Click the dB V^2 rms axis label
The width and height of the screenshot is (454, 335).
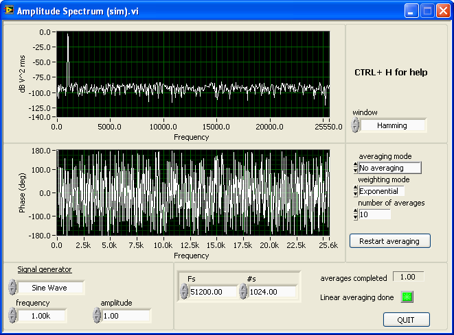22,73
